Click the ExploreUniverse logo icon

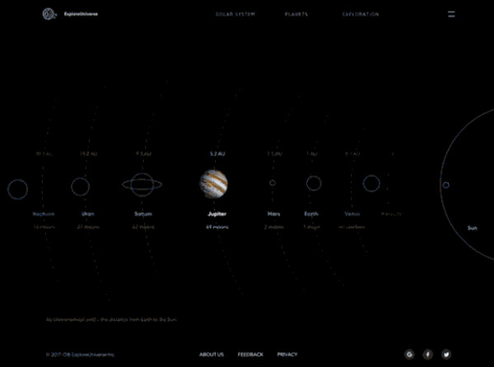coord(50,14)
